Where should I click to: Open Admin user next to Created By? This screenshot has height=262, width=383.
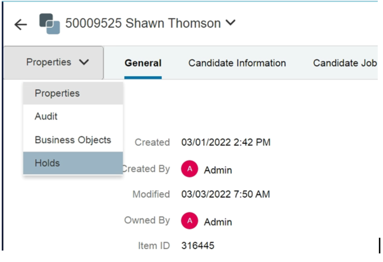tap(218, 170)
